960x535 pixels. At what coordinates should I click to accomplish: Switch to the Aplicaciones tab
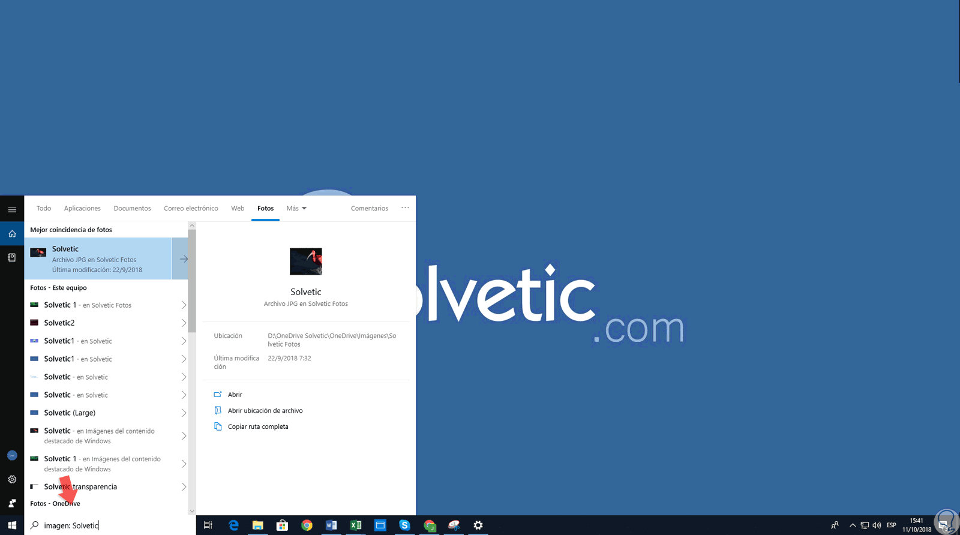[82, 209]
